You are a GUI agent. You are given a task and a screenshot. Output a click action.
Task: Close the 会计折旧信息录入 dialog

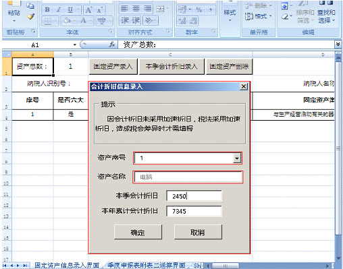tap(244, 86)
